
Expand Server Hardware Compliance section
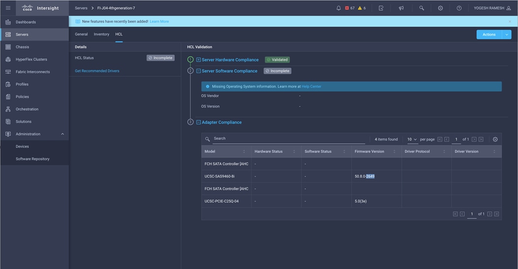[x=198, y=60]
